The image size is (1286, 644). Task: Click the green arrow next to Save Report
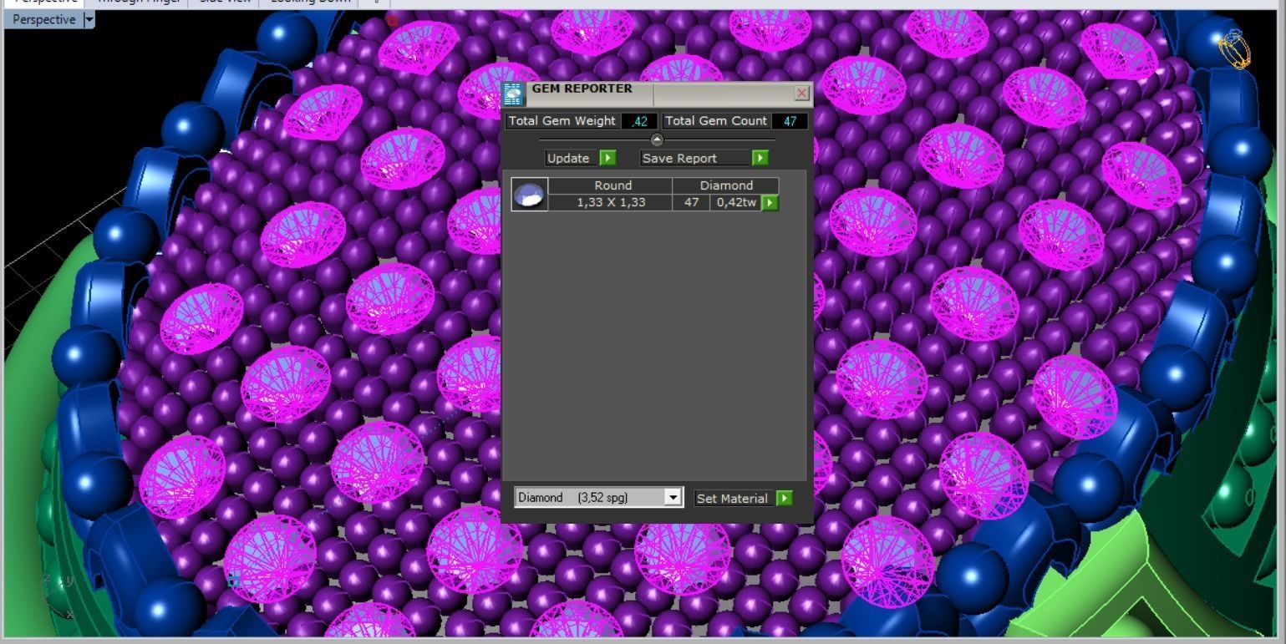760,158
